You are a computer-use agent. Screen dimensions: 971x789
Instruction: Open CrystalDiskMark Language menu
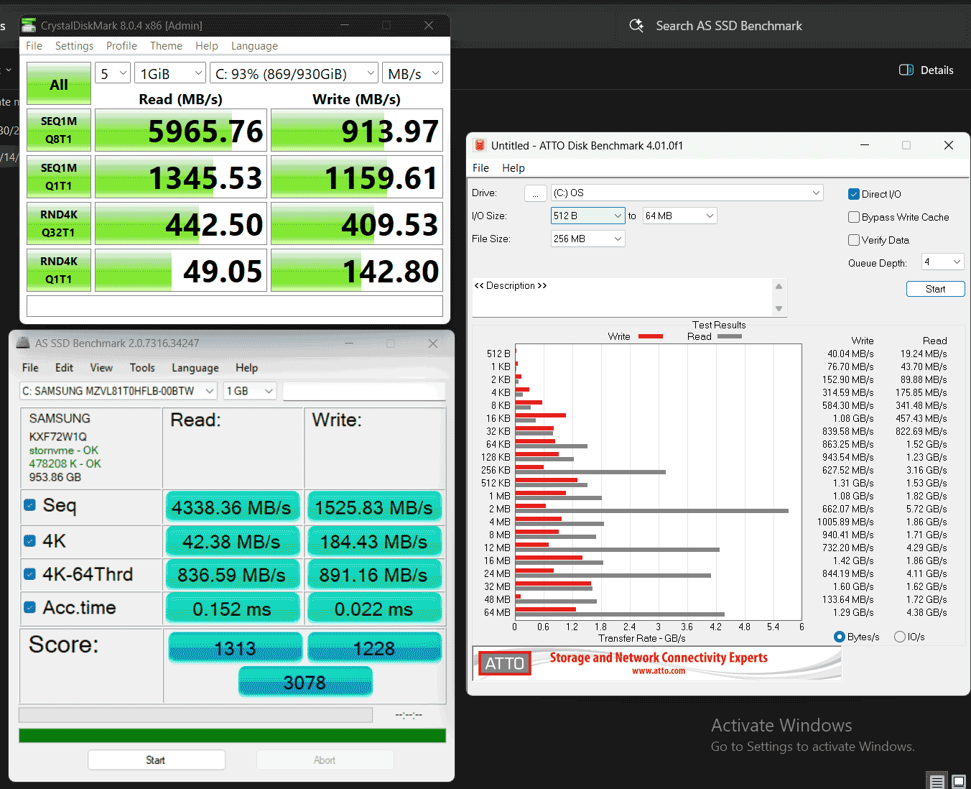coord(254,46)
